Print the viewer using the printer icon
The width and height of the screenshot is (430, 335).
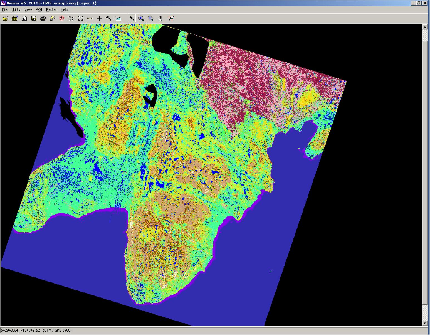tap(43, 18)
